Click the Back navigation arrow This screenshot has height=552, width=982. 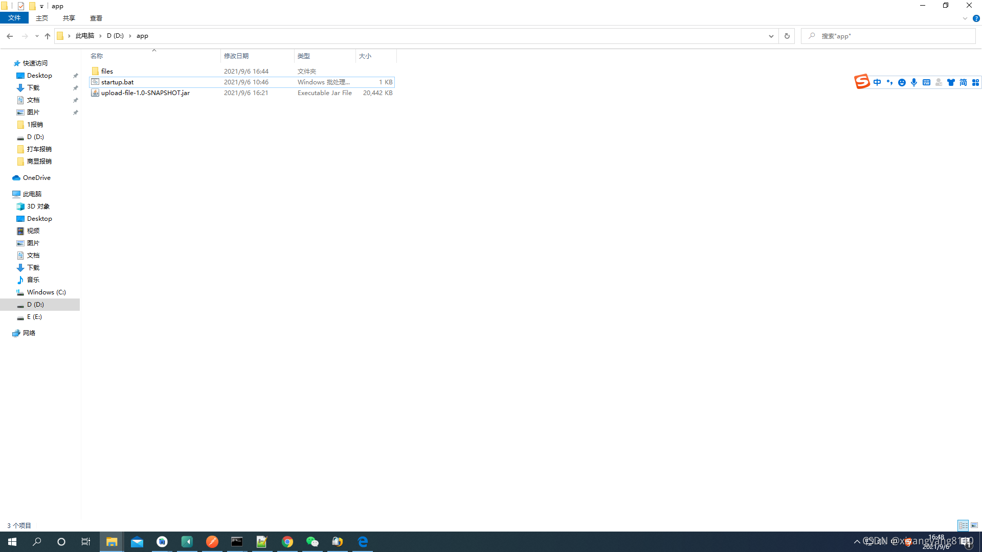point(10,36)
